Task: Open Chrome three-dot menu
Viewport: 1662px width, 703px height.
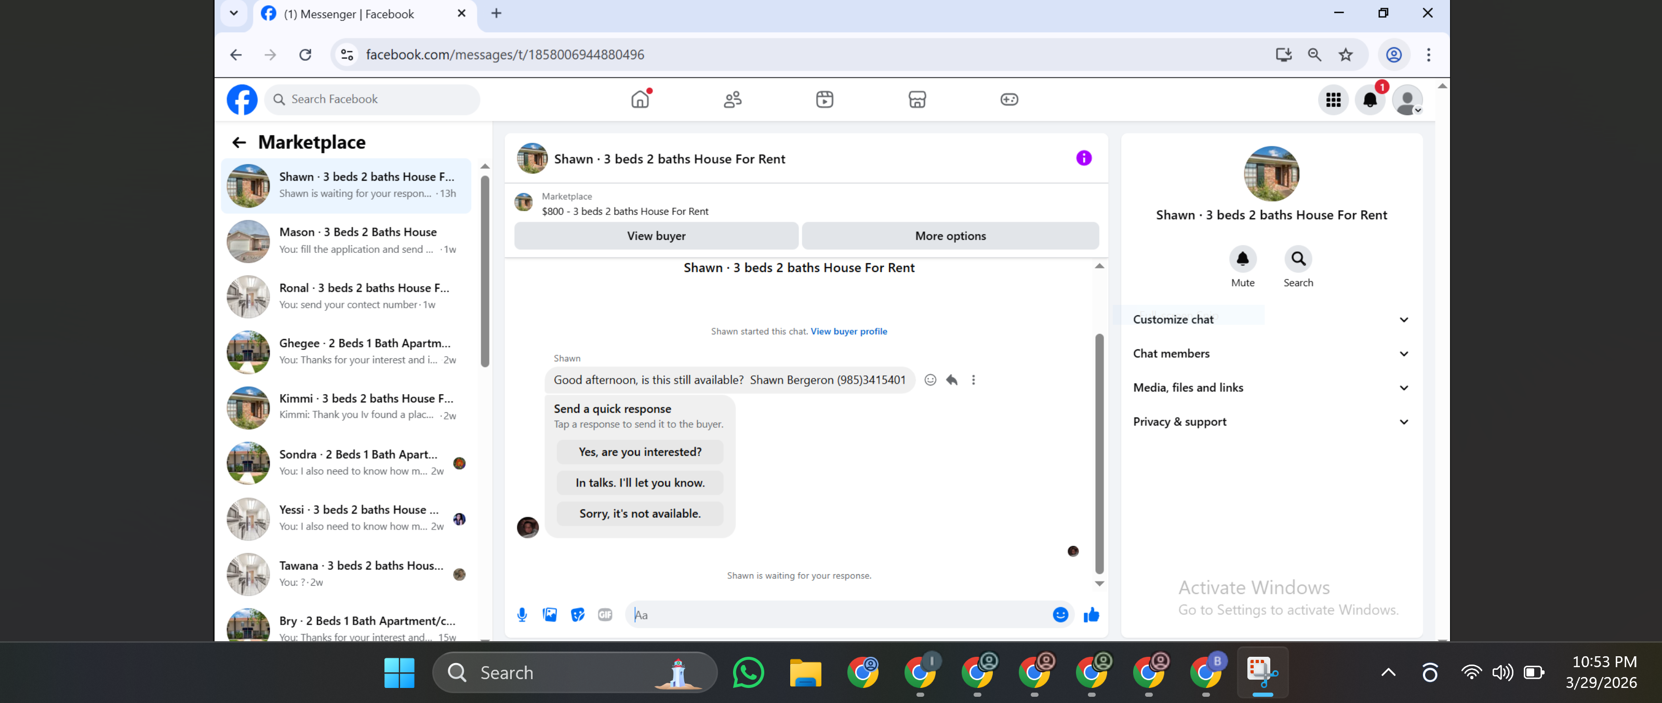Action: pos(1428,55)
